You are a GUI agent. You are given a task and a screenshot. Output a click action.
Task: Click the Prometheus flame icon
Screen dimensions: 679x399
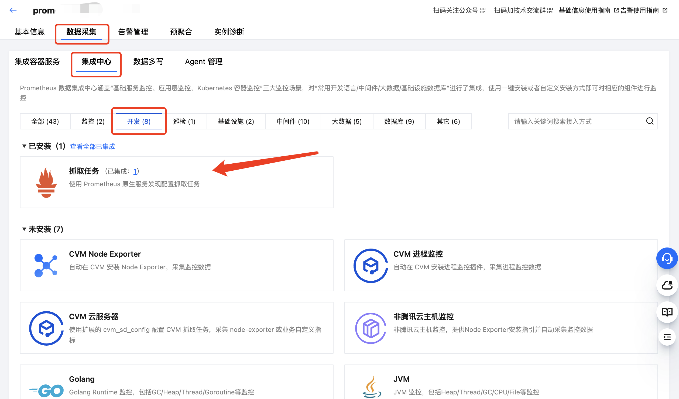click(46, 183)
